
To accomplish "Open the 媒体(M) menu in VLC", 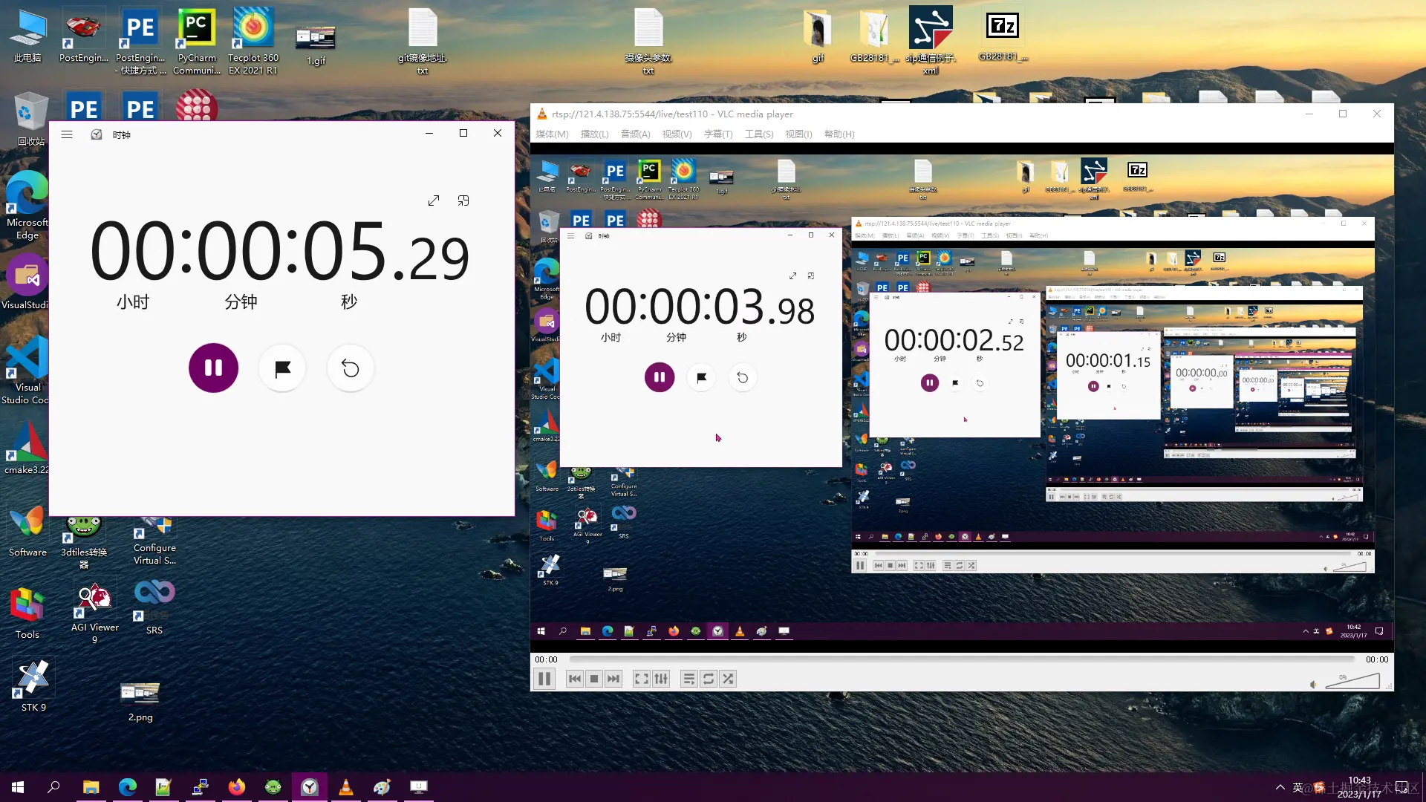I will 552,134.
